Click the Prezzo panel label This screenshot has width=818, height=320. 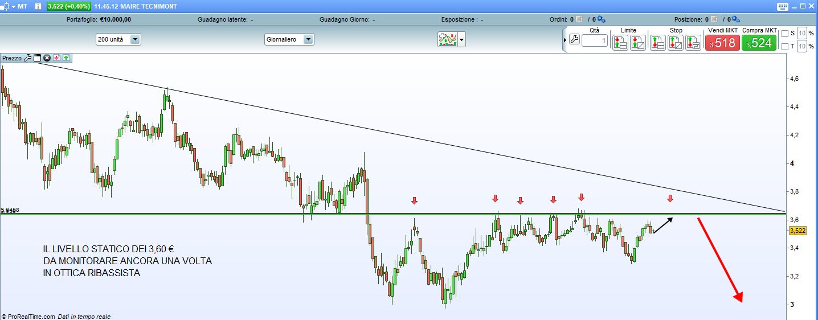point(12,58)
